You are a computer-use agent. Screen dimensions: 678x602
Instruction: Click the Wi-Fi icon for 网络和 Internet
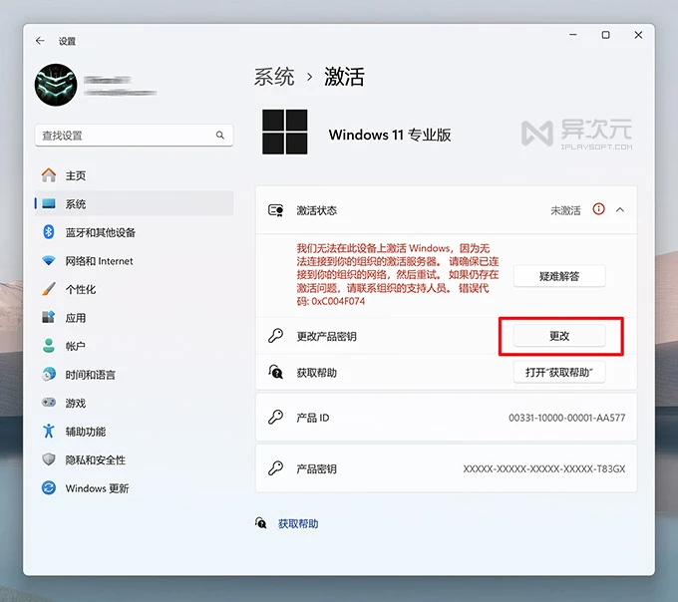tap(49, 260)
